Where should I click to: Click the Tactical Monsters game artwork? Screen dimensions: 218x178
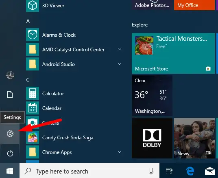pyautogui.click(x=144, y=45)
